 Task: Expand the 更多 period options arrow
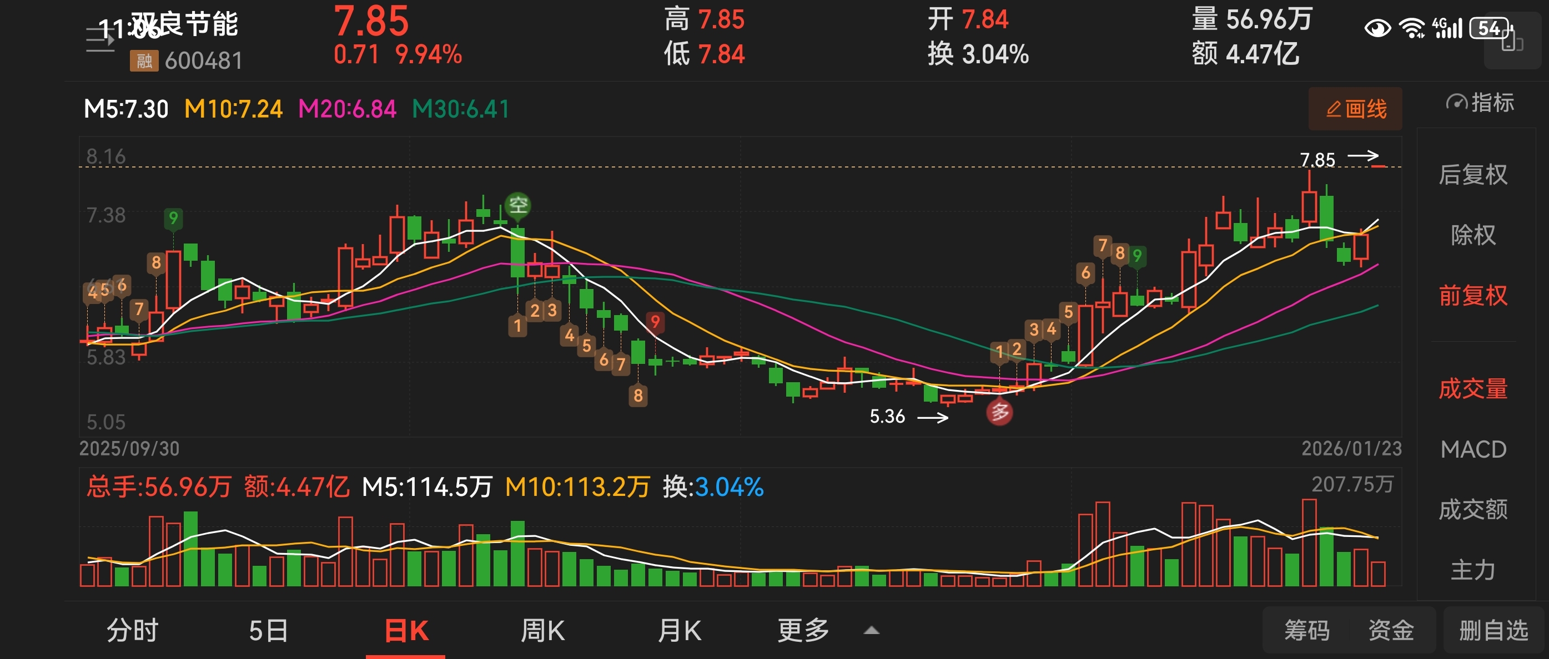coord(871,631)
